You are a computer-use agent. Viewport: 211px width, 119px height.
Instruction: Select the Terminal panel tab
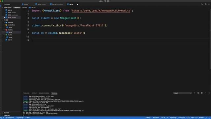(x=54, y=93)
